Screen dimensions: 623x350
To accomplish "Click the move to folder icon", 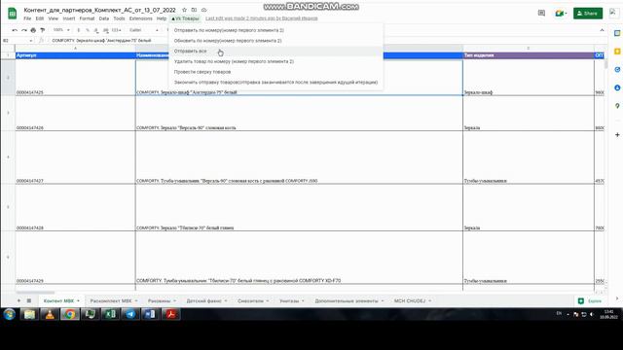I will click(x=194, y=10).
